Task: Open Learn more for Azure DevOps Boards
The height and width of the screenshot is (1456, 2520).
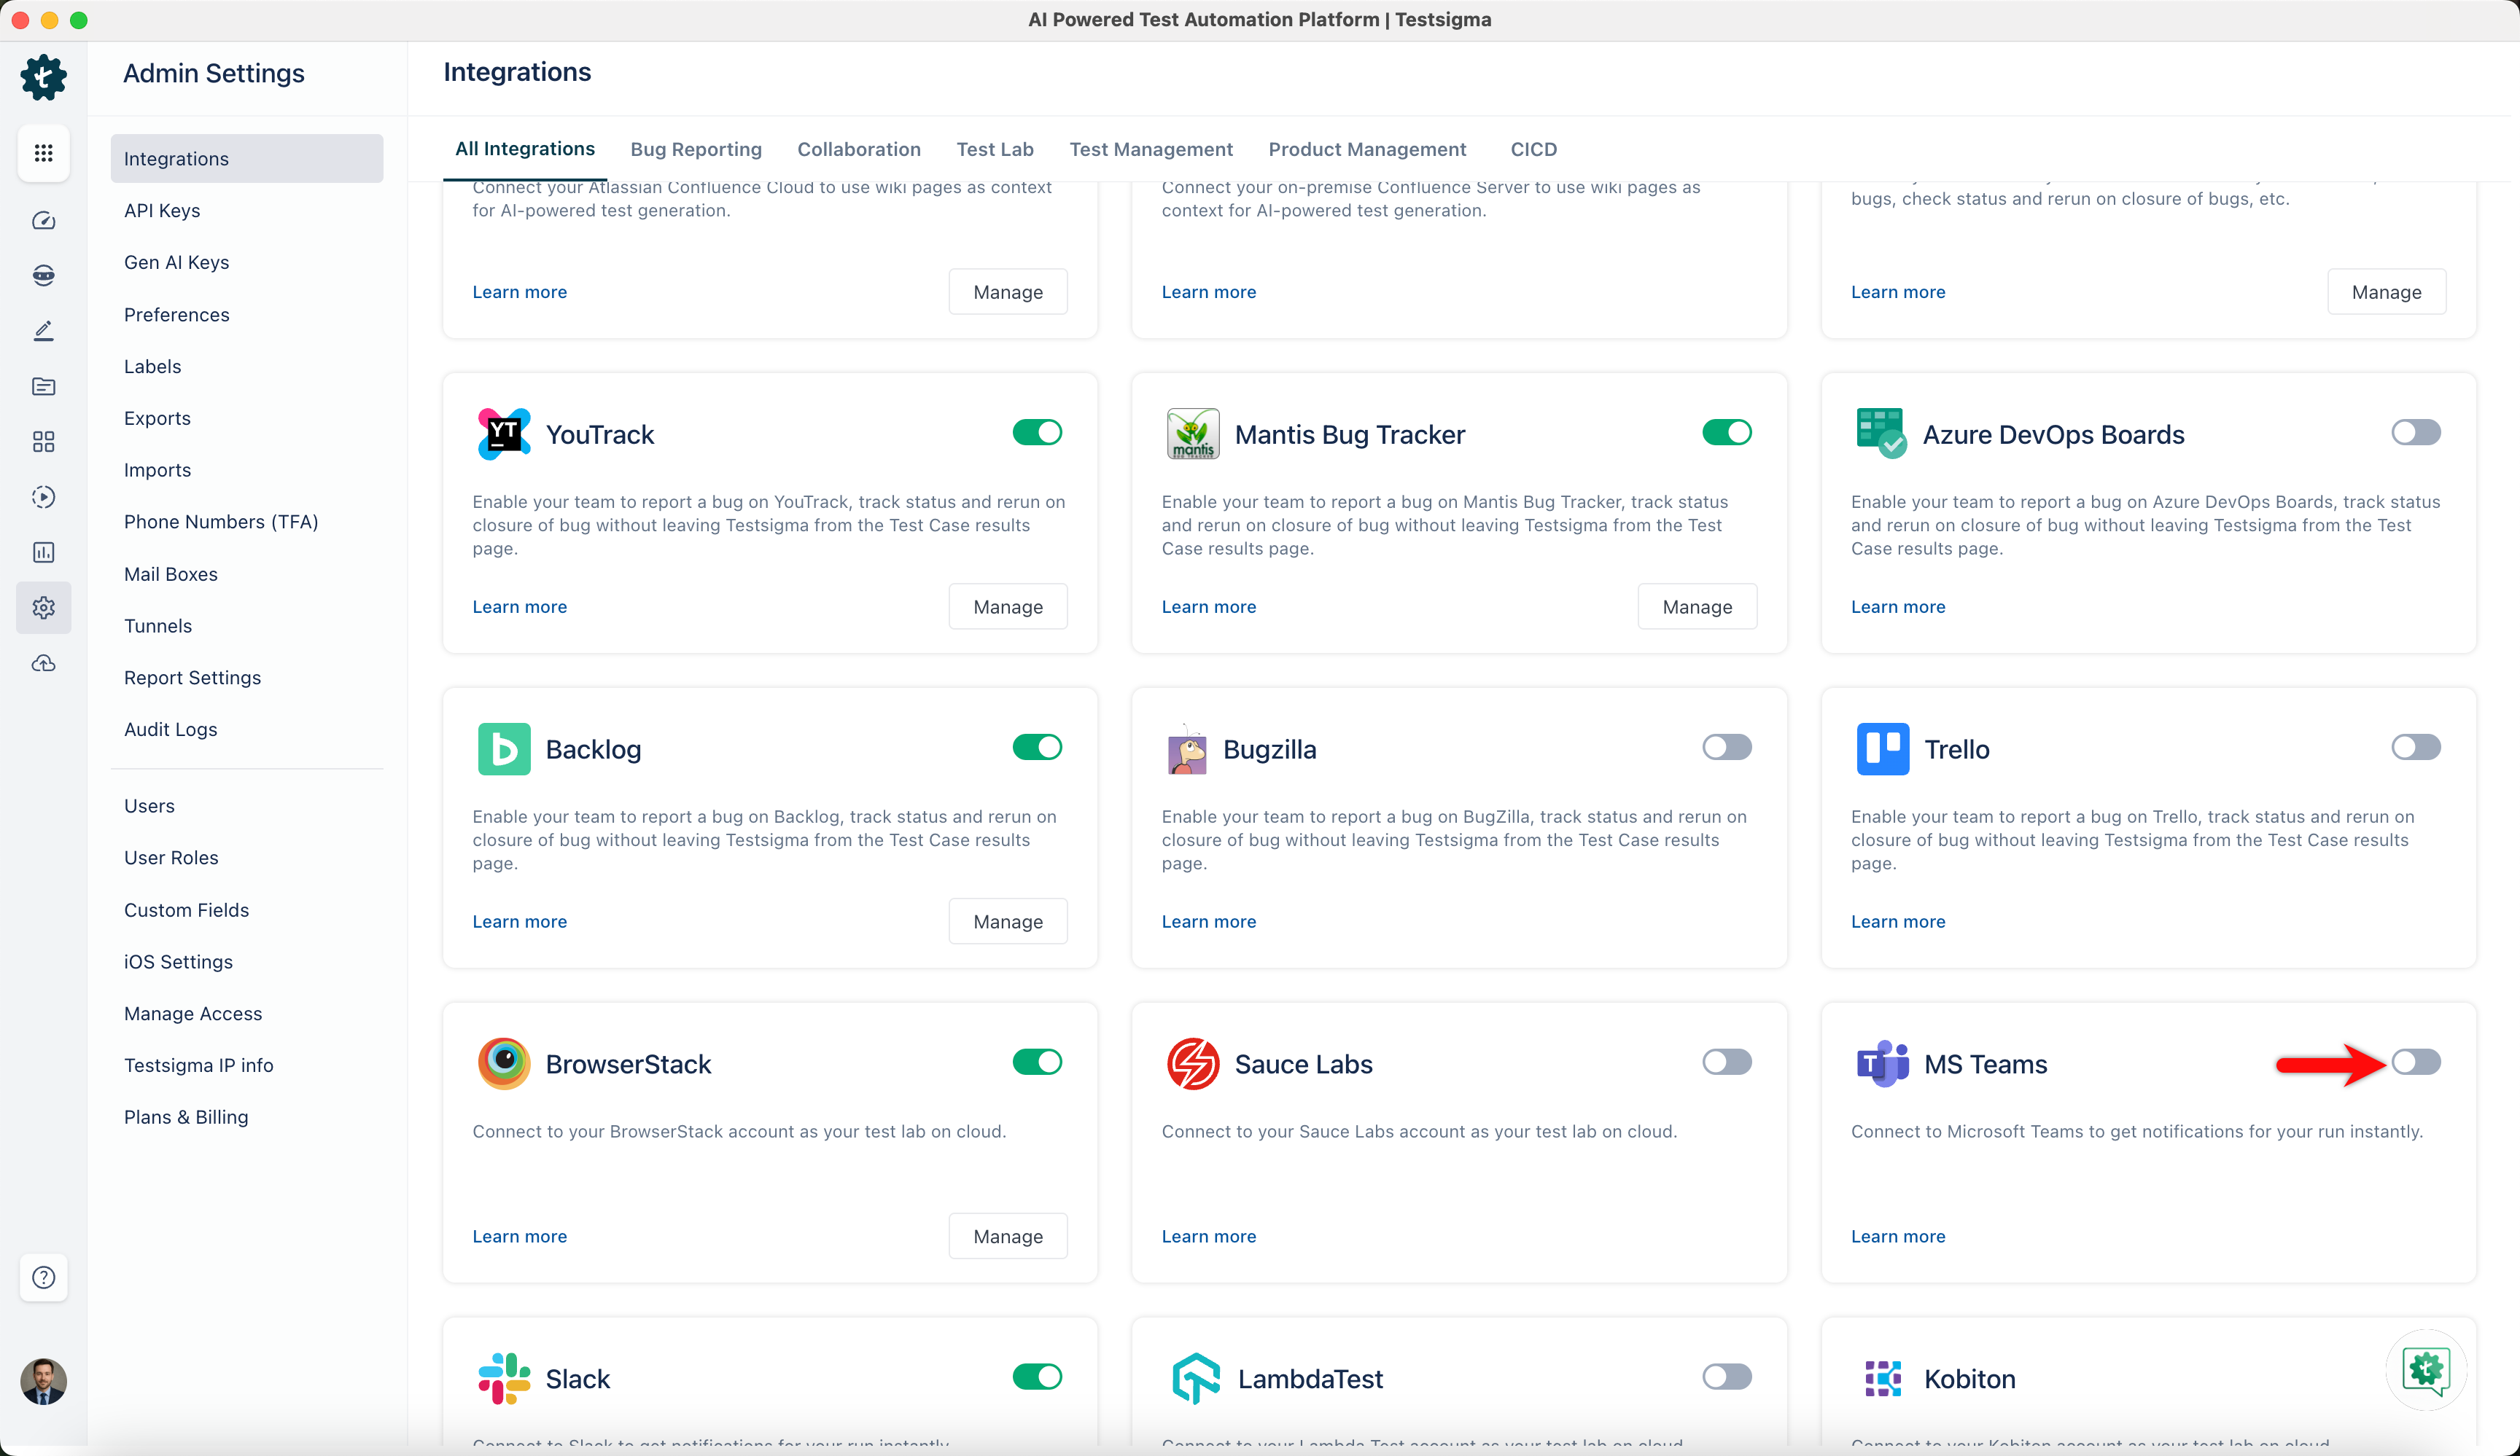Action: coord(1898,606)
